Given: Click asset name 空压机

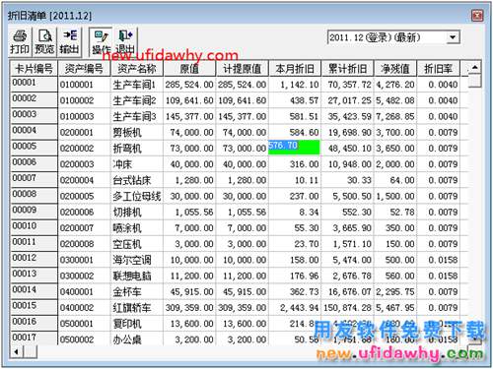Looking at the screenshot, I should 127,244.
